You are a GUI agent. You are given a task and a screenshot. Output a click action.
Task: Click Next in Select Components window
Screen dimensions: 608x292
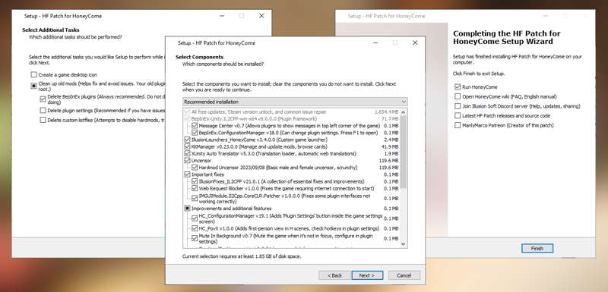pos(367,275)
